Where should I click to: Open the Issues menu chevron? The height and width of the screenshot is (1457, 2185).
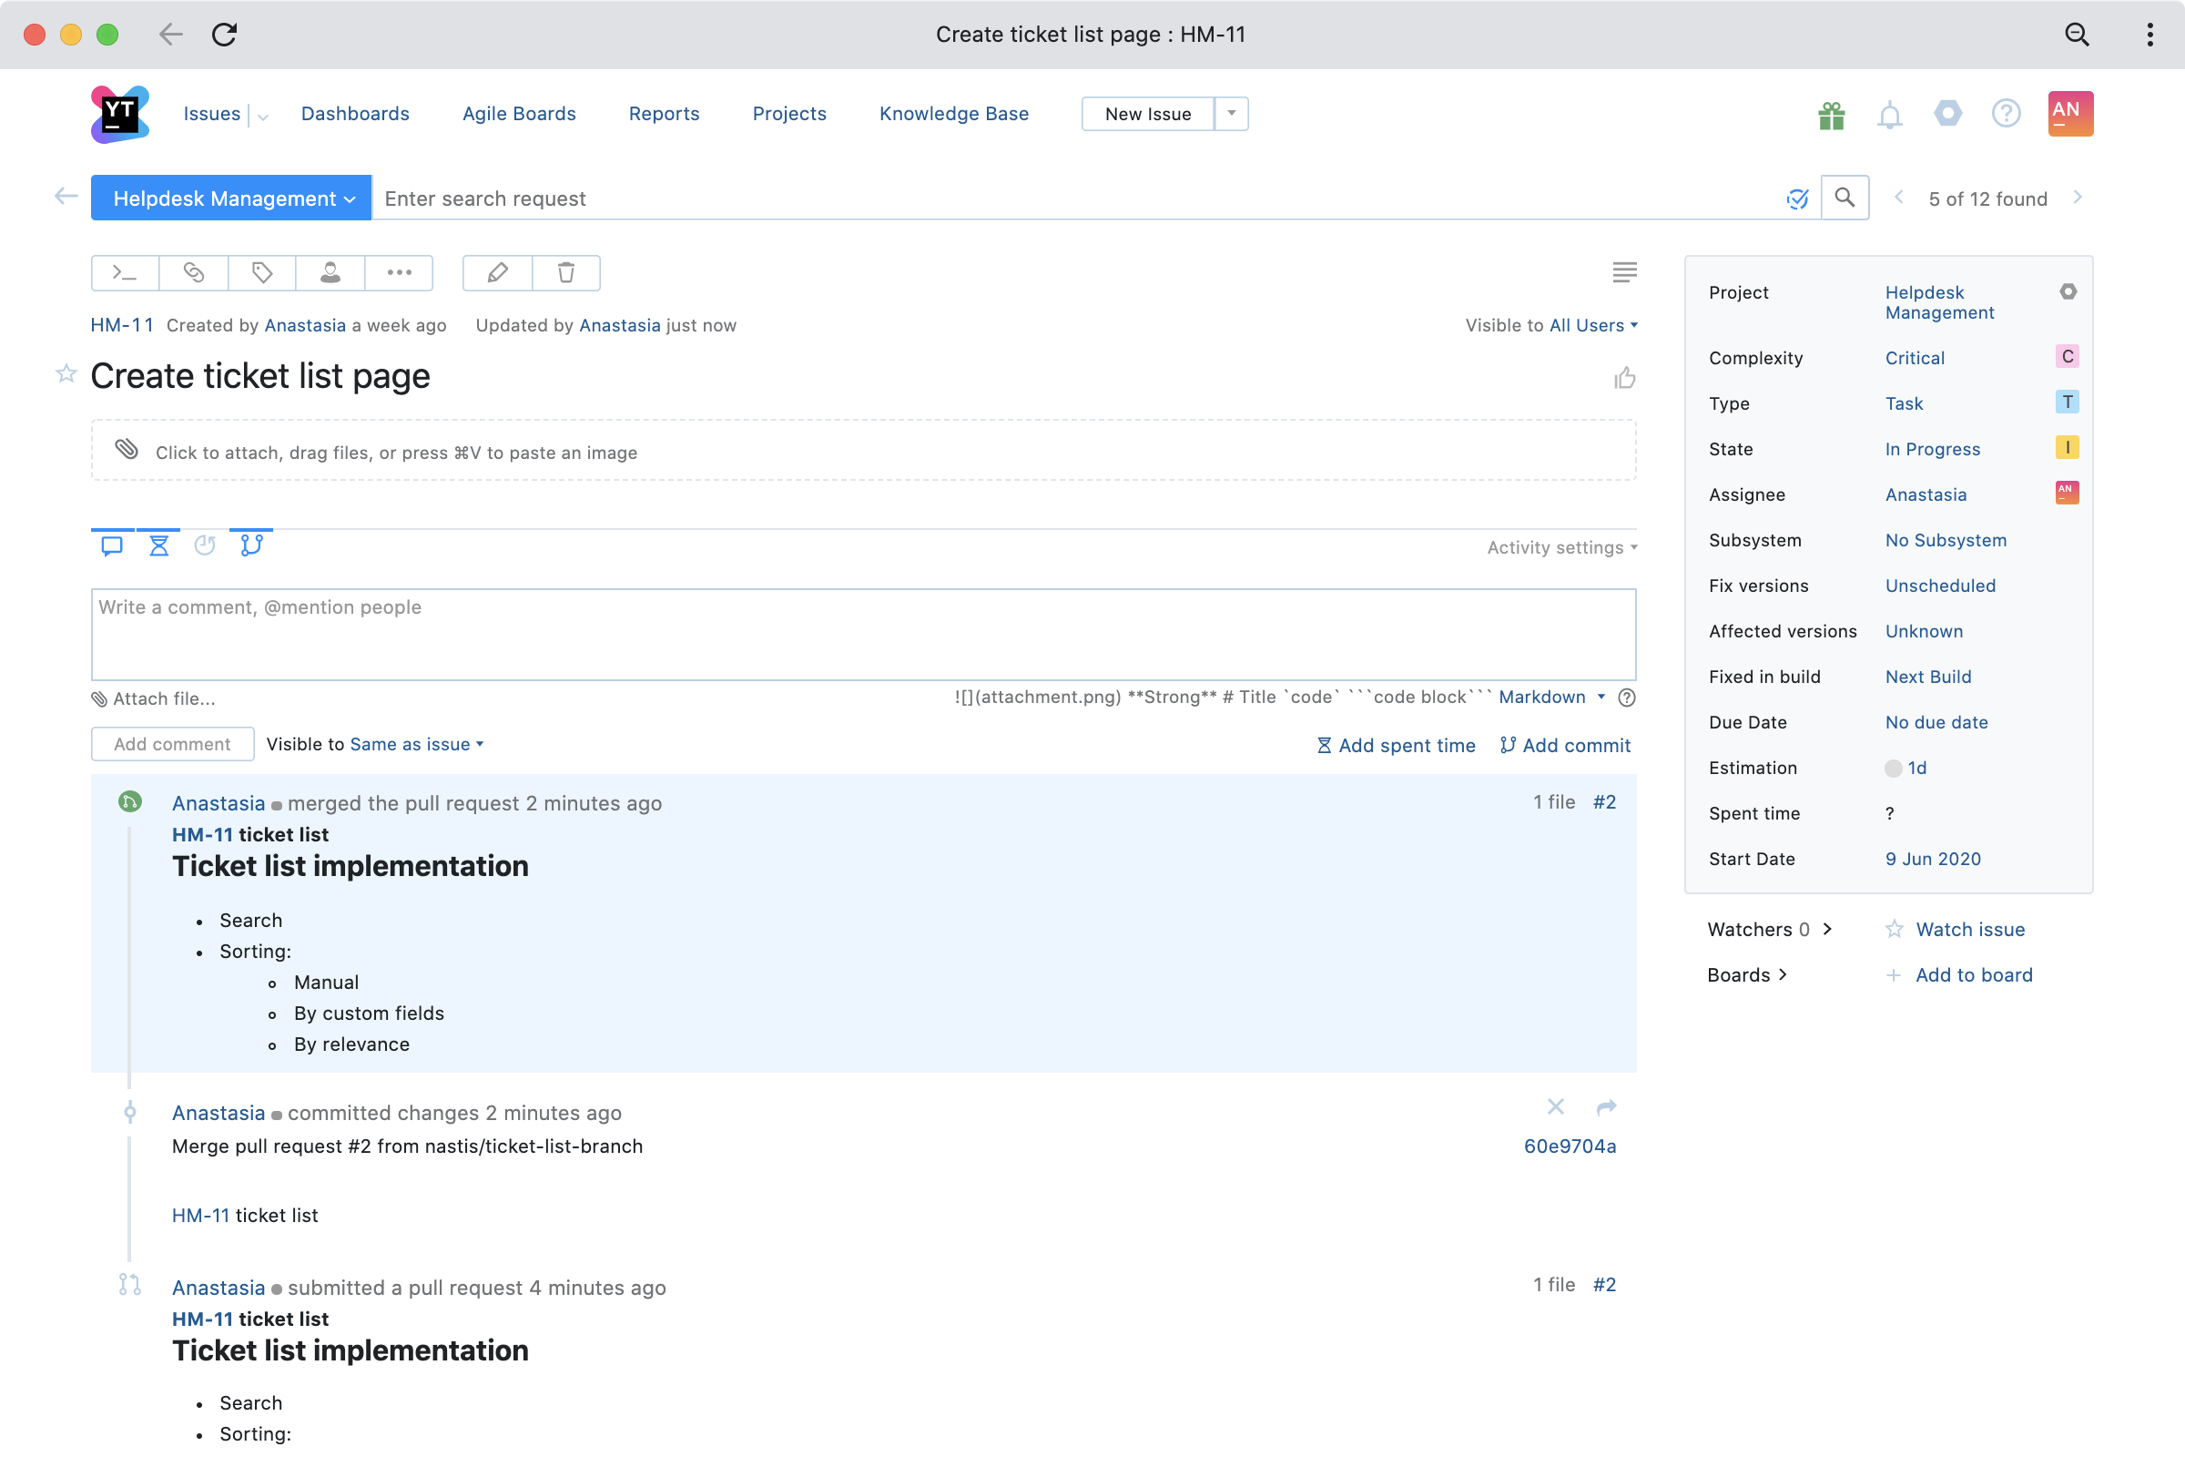tap(264, 117)
